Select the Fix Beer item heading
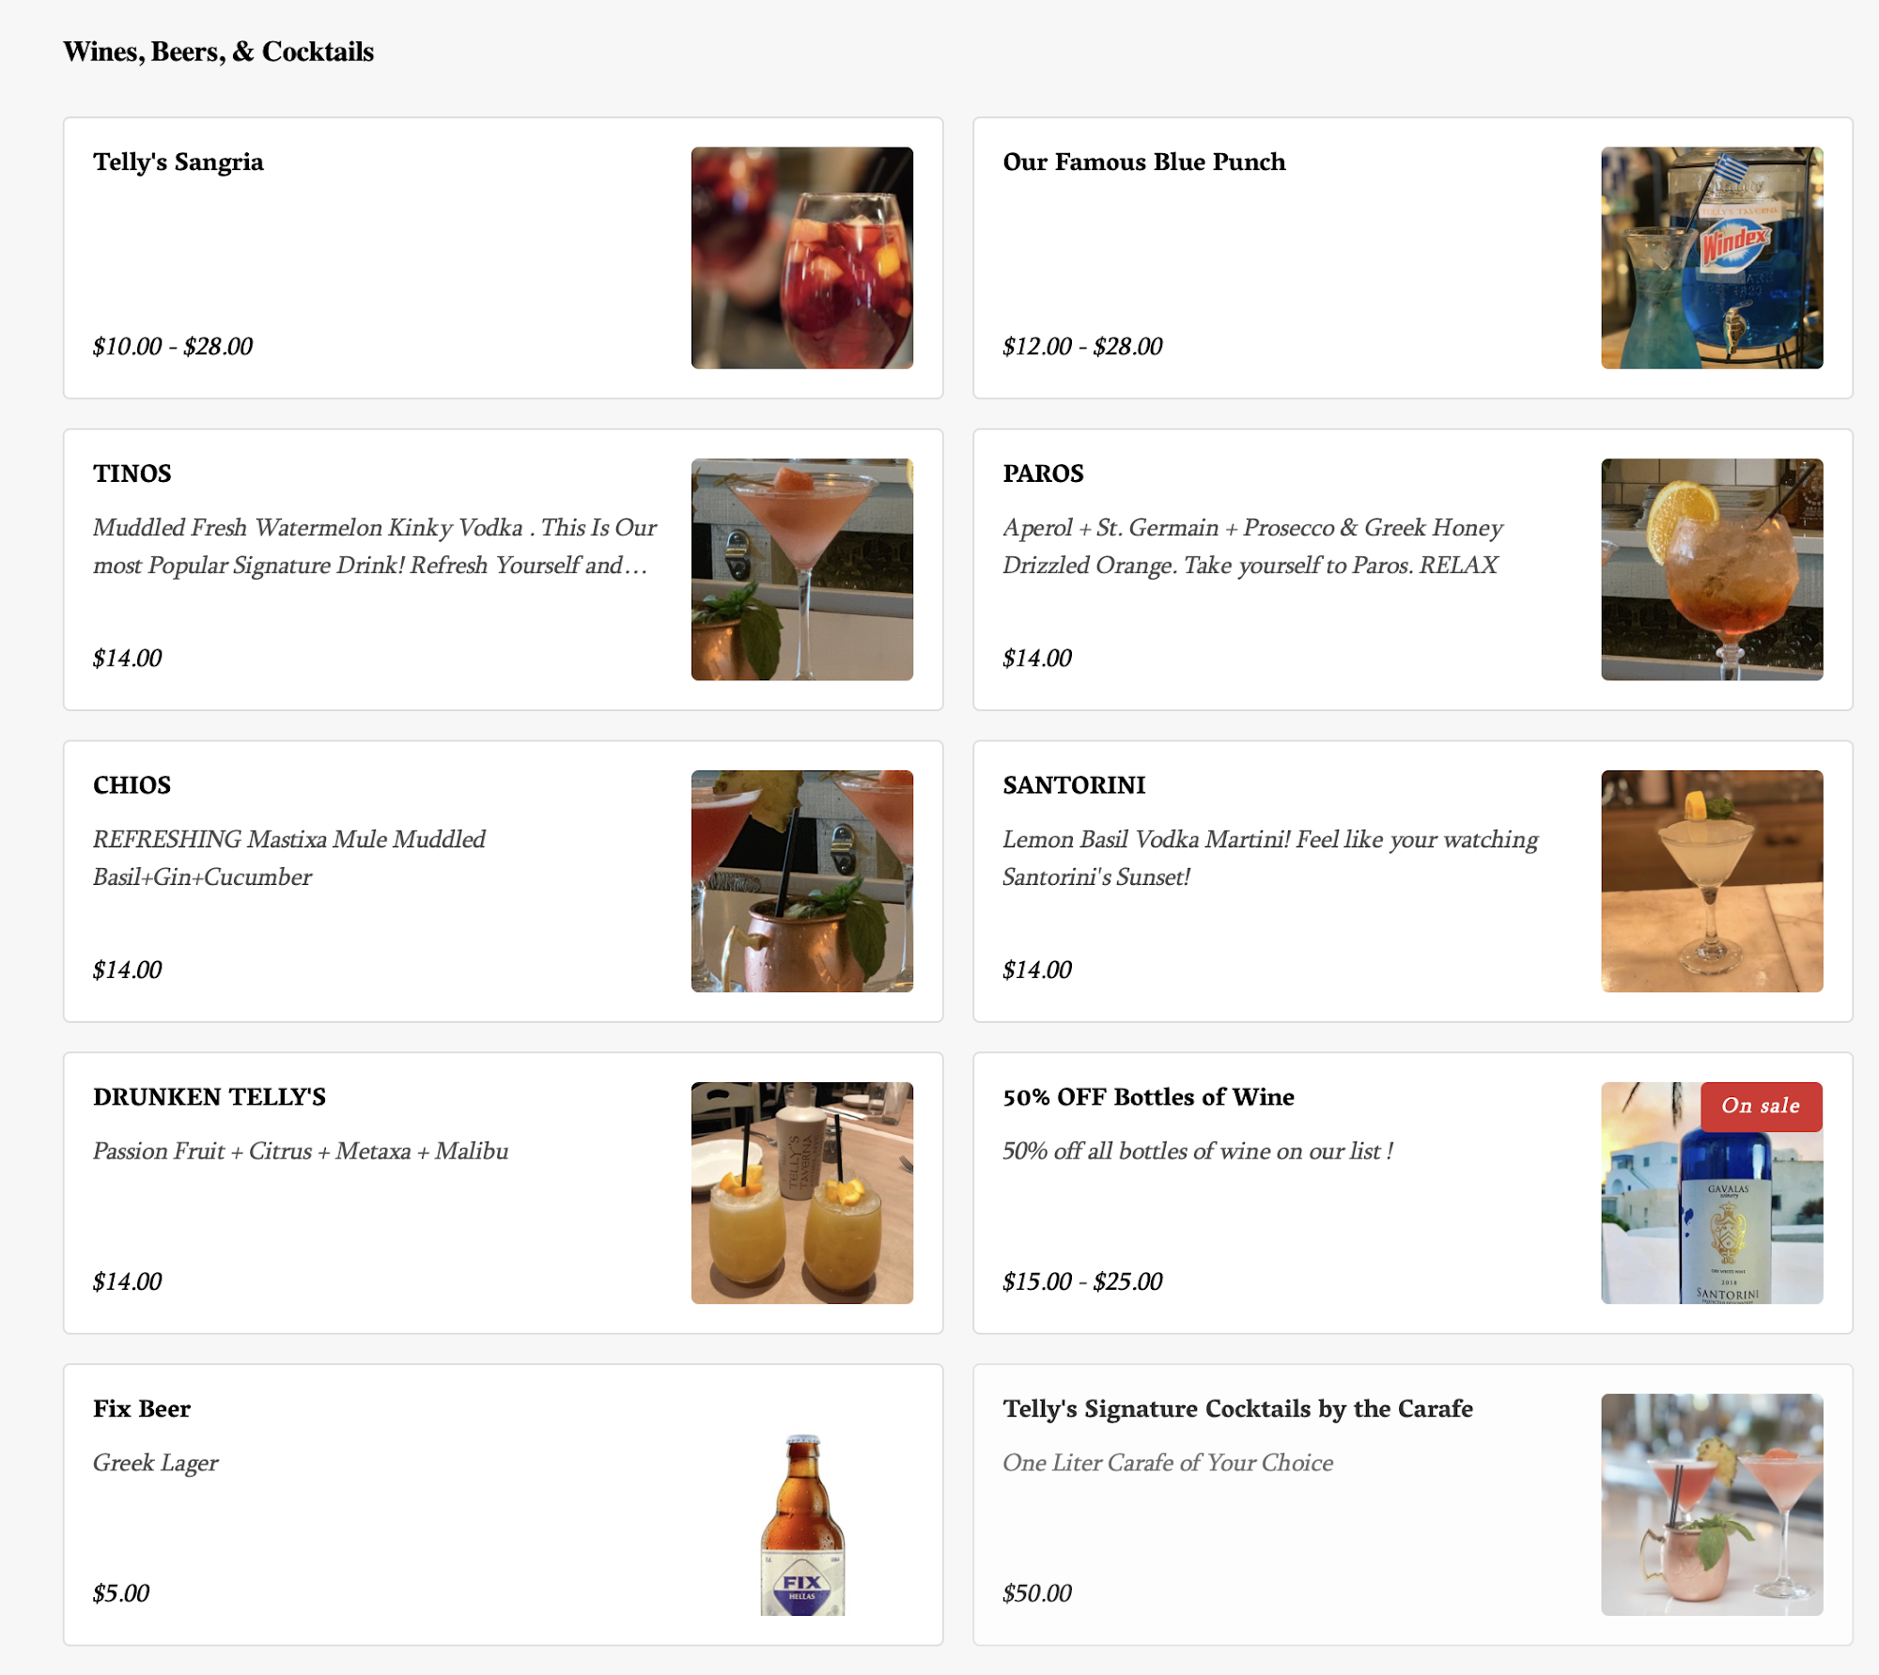This screenshot has height=1675, width=1879. pos(142,1409)
